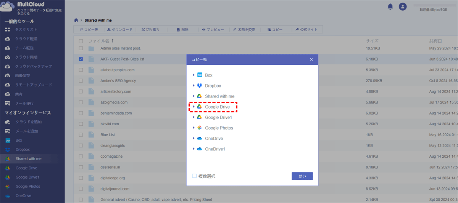The width and height of the screenshot is (458, 203).
Task: Check the articlesfactory.com checkbox
Action: coord(81,91)
